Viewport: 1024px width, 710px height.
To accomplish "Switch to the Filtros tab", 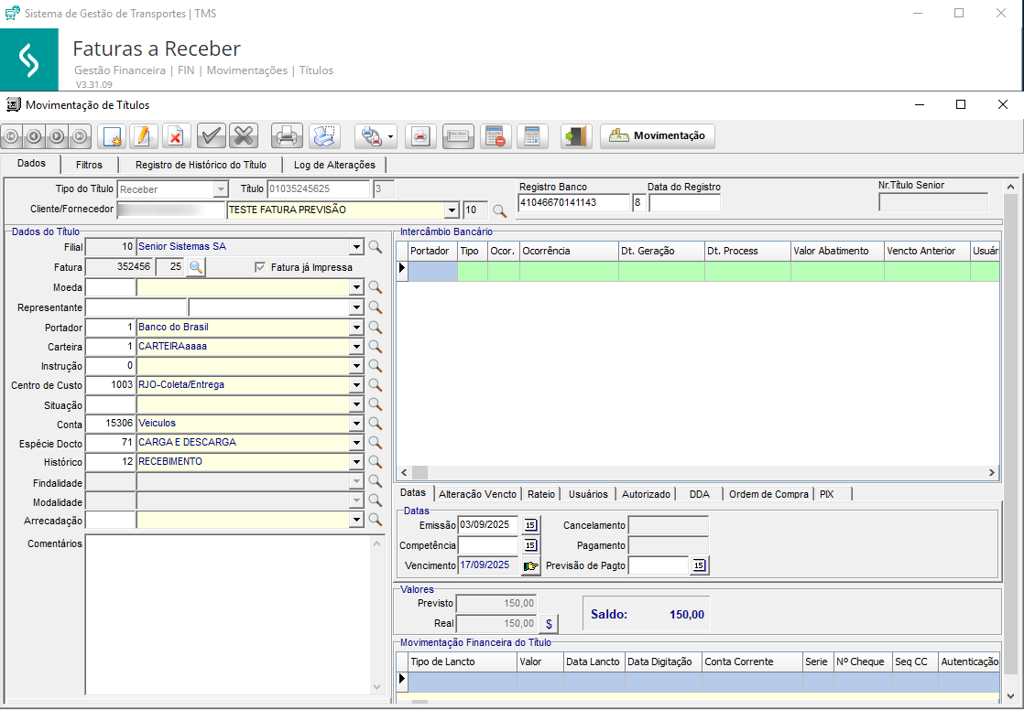I will [x=89, y=165].
